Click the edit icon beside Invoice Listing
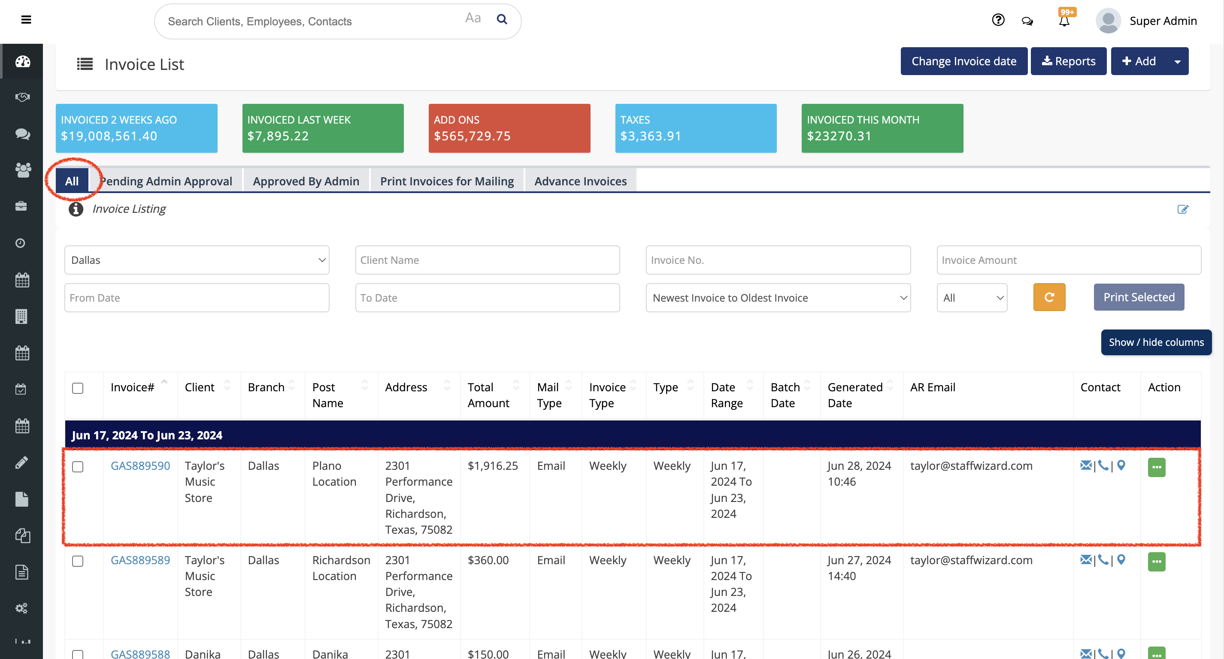Viewport: 1224px width, 659px height. (1182, 209)
